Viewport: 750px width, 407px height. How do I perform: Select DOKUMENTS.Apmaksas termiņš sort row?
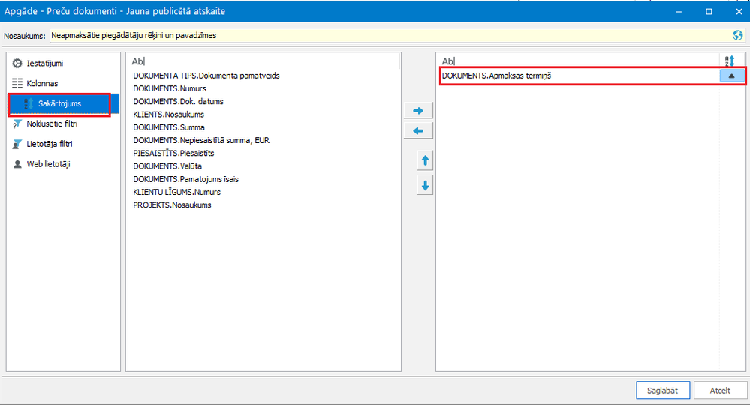coord(580,76)
